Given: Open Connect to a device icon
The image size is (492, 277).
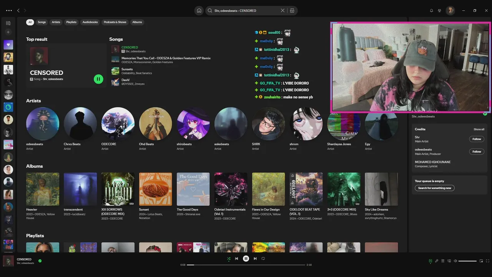Looking at the screenshot, I should pos(449,261).
